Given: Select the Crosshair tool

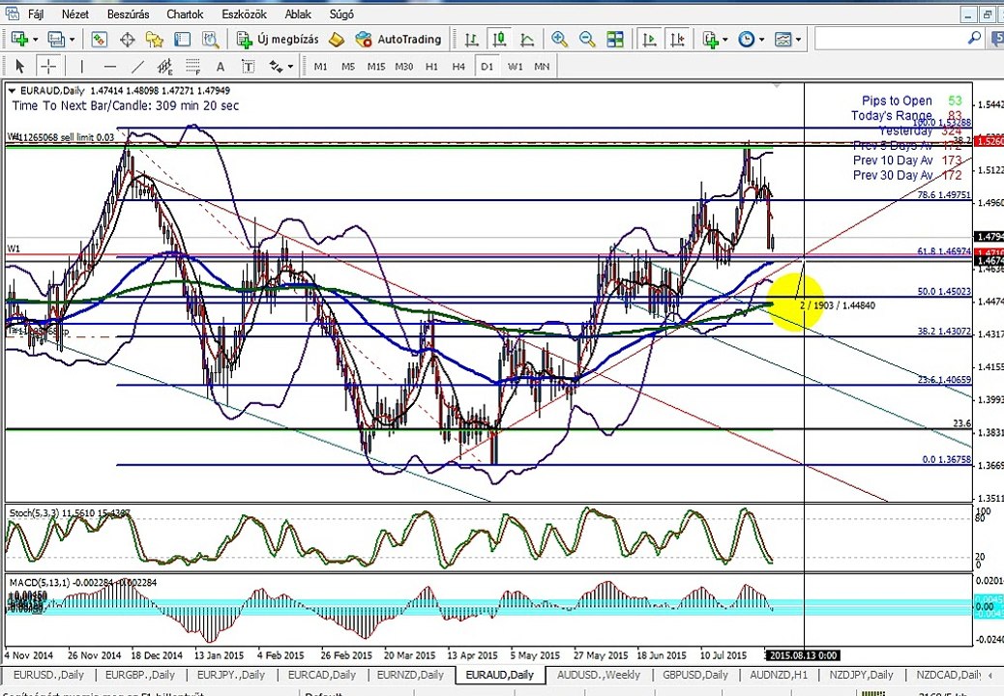Looking at the screenshot, I should pyautogui.click(x=48, y=66).
